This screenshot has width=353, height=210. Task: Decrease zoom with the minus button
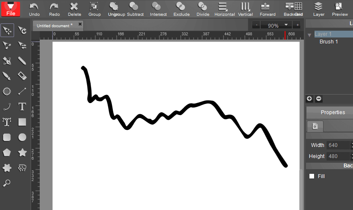point(256,25)
